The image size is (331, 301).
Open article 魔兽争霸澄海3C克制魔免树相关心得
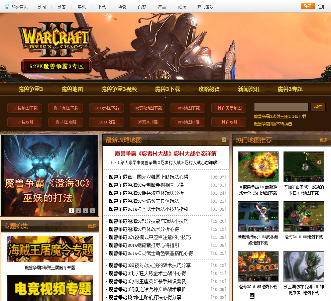pyautogui.click(x=146, y=185)
